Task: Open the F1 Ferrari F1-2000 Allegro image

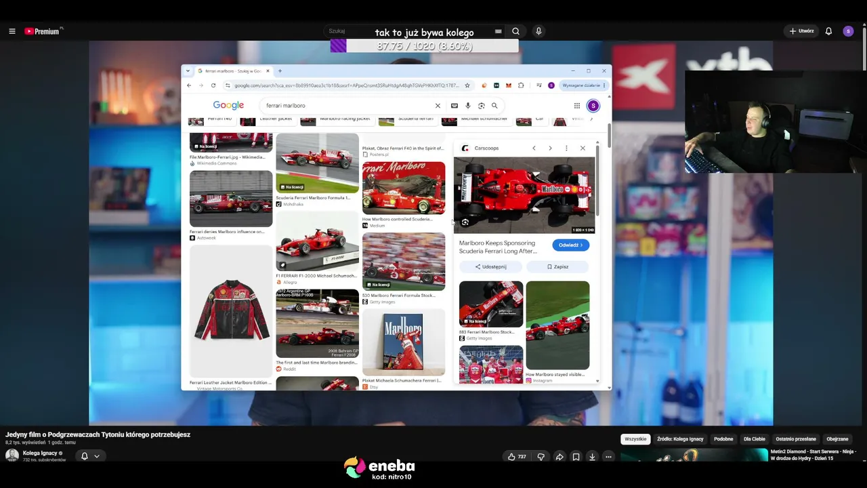Action: pyautogui.click(x=317, y=241)
